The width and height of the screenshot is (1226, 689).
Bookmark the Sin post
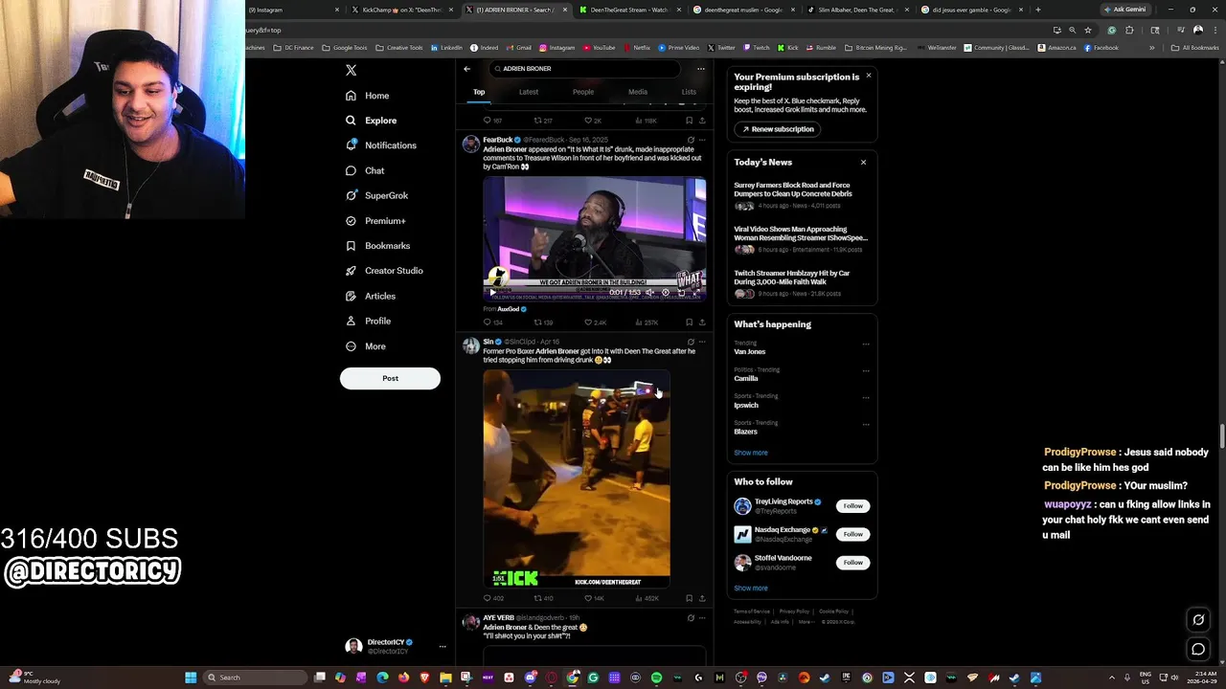point(689,598)
